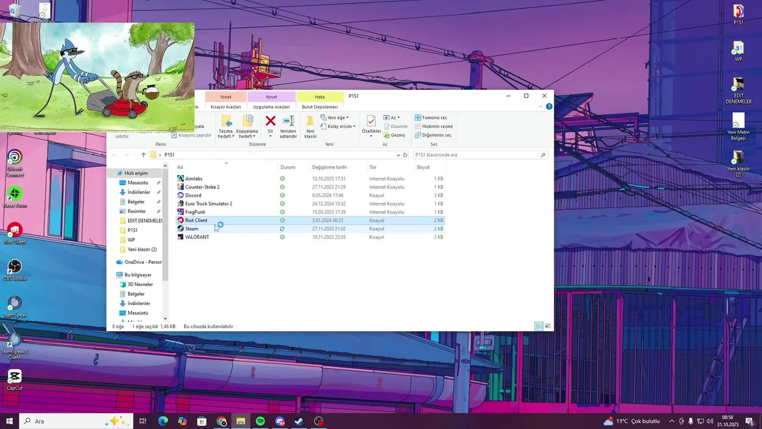Show hidden system tray icons
The width and height of the screenshot is (762, 429).
point(672,421)
